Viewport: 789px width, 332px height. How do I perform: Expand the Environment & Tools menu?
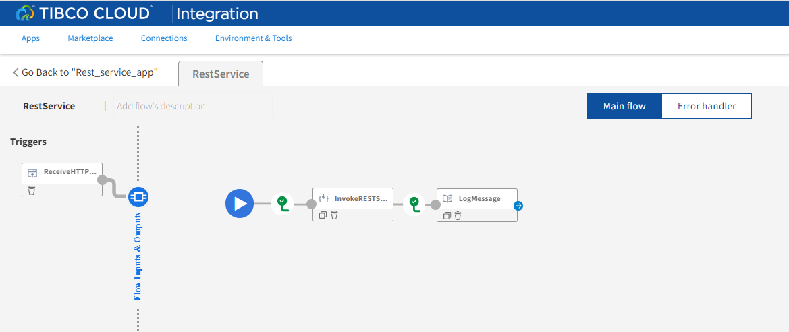point(253,38)
